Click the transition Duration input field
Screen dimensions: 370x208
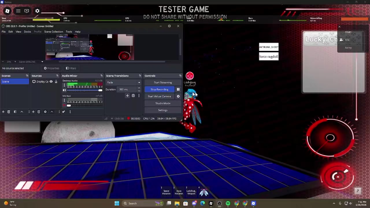(x=127, y=90)
